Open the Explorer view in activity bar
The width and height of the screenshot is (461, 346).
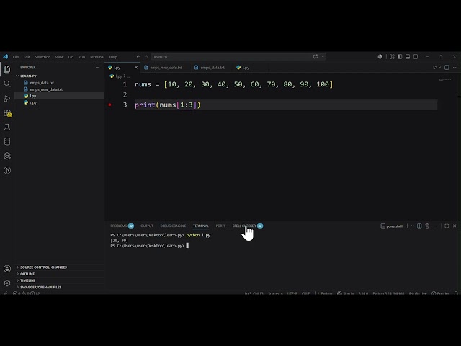[7, 69]
